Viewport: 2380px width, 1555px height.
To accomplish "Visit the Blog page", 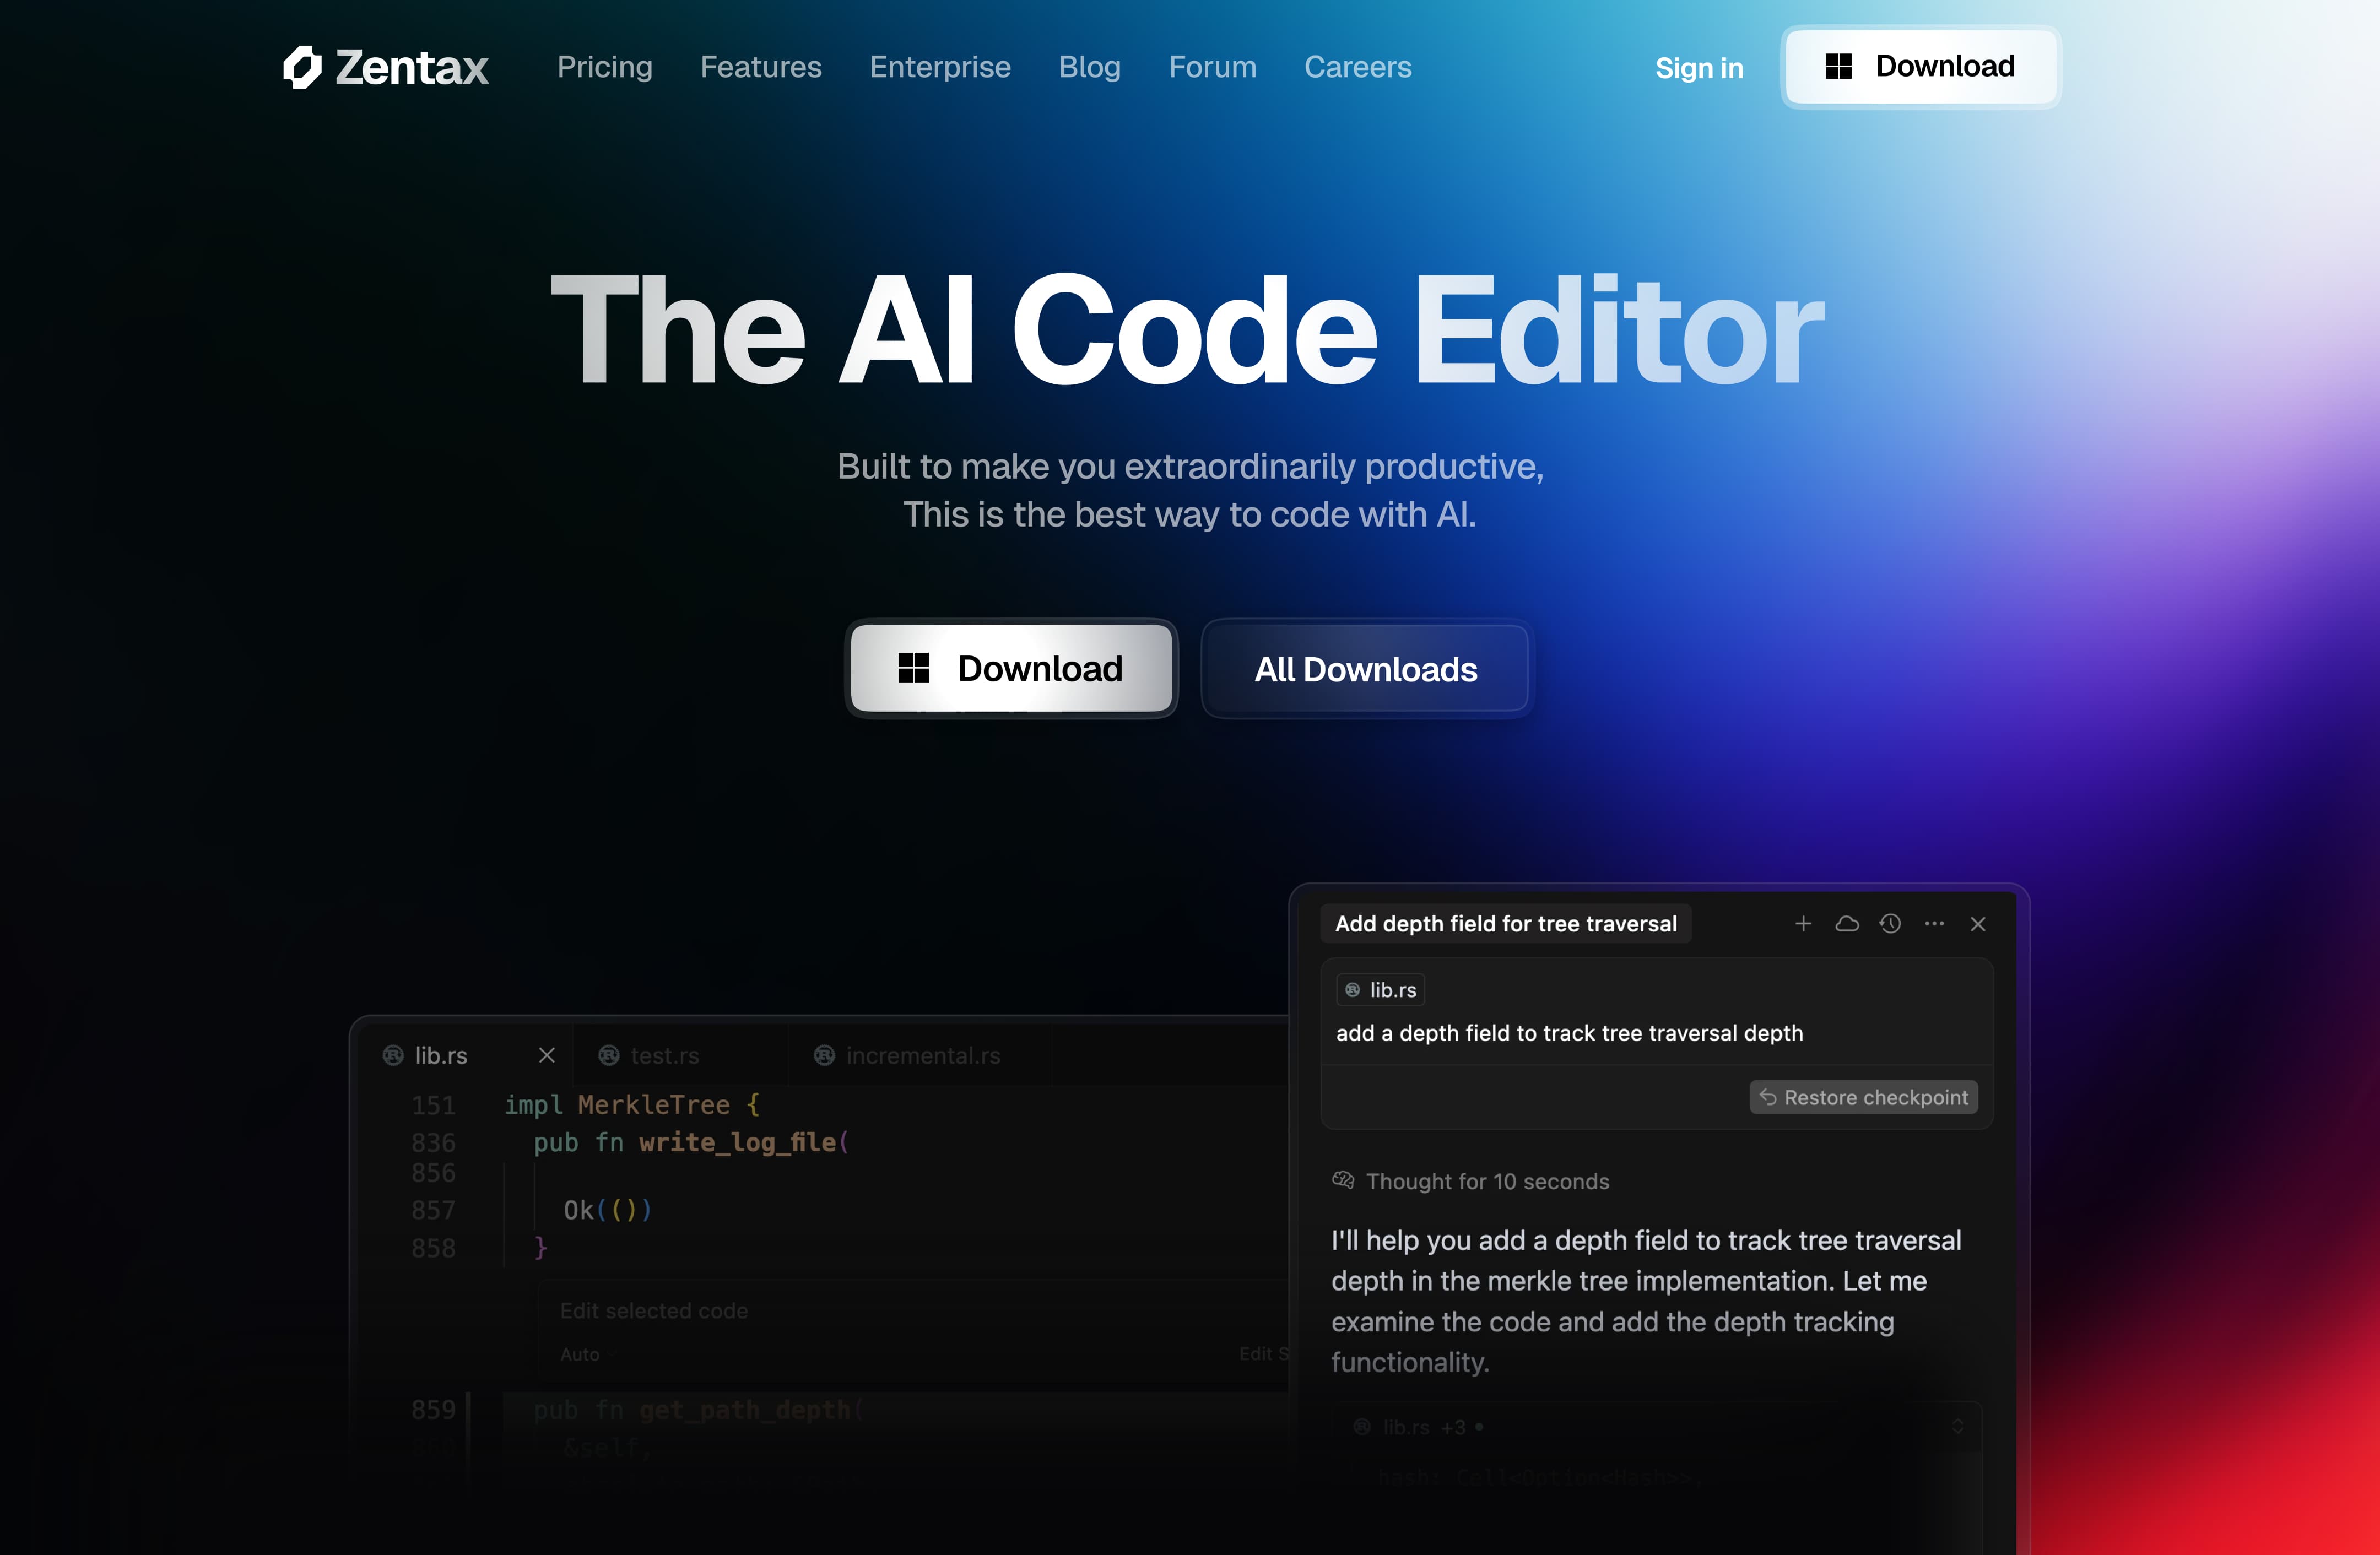I will coord(1089,67).
